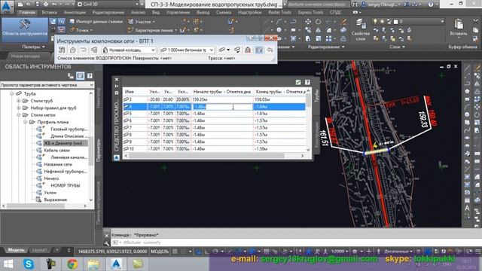The image size is (482, 271).
Task: Select pipe row 5 in the table
Action: pyautogui.click(x=214, y=114)
